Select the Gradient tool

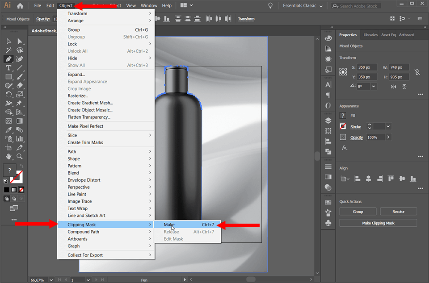coord(20,121)
